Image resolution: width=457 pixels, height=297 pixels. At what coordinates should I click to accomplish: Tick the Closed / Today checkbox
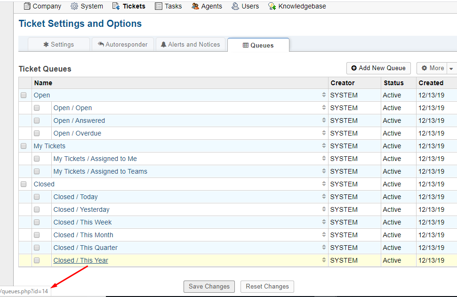coord(37,197)
